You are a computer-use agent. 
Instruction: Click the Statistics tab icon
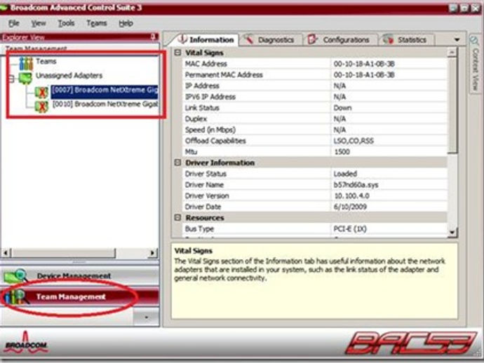pyautogui.click(x=388, y=39)
